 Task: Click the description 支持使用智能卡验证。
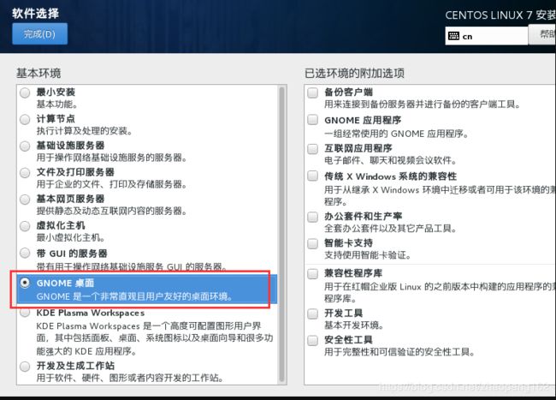click(367, 255)
